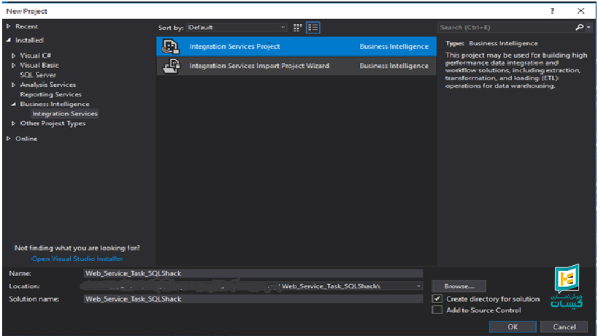The height and width of the screenshot is (336, 598).
Task: Click Installed label in left pane
Action: (29, 40)
